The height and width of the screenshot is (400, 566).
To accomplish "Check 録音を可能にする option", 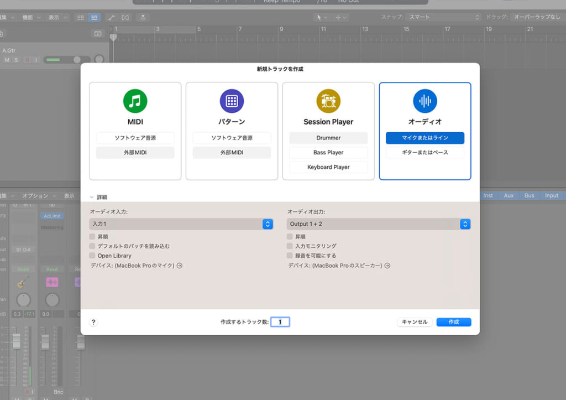I will 290,256.
